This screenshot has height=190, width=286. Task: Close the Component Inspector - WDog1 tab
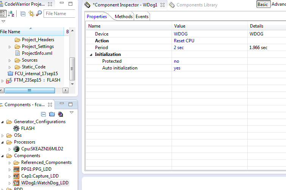(163, 5)
